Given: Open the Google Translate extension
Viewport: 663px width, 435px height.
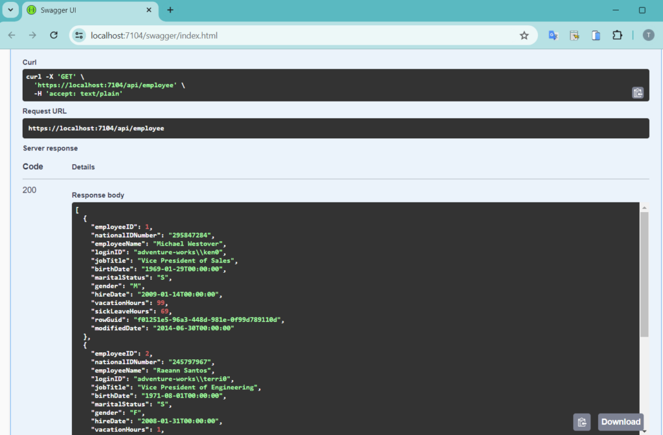Looking at the screenshot, I should [553, 36].
